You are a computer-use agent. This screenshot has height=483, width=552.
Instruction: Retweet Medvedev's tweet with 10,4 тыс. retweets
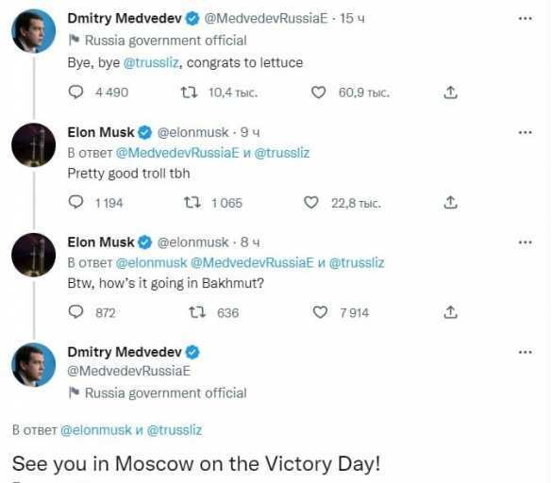189,92
